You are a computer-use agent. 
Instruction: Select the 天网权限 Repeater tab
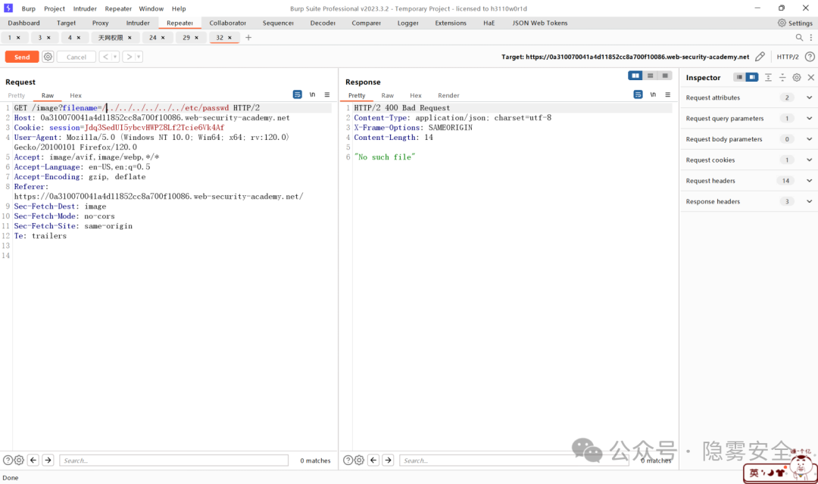(x=111, y=38)
